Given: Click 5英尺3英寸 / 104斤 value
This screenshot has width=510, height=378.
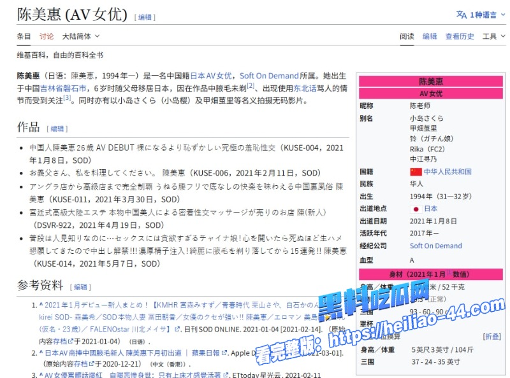Looking at the screenshot, I should pyautogui.click(x=442, y=350).
